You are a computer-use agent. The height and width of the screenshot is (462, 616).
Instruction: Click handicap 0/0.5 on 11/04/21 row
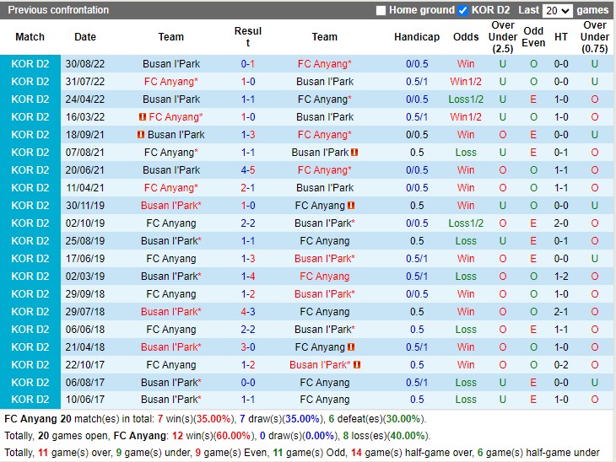click(417, 188)
